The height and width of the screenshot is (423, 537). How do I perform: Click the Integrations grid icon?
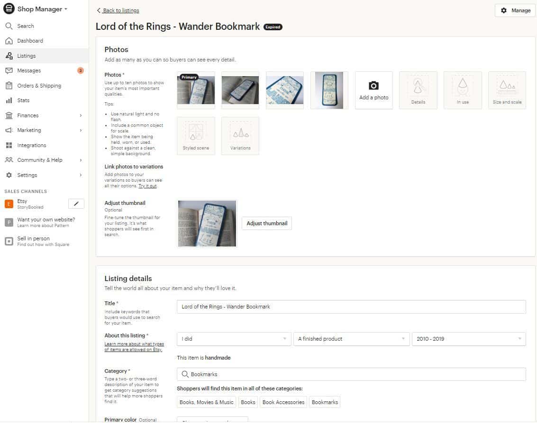[9, 145]
